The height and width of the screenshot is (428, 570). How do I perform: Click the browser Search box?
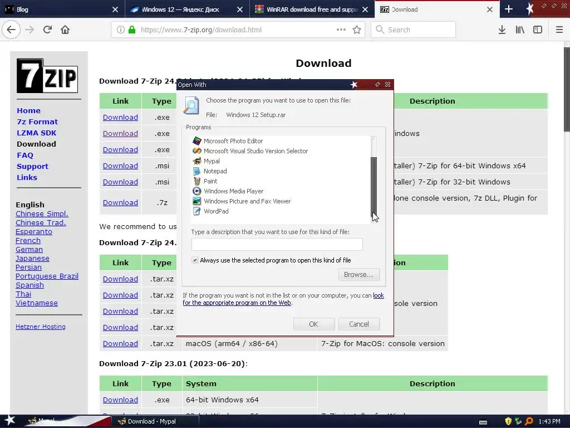click(414, 30)
